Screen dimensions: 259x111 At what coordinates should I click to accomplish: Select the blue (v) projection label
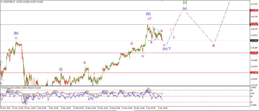point(185,9)
